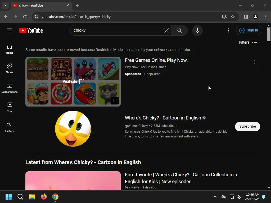Subscribe to the Where's Chicky channel

point(247,127)
